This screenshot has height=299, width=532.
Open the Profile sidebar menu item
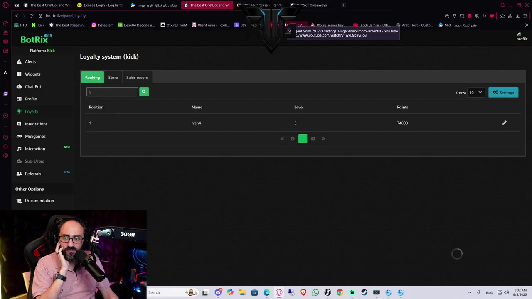click(31, 99)
